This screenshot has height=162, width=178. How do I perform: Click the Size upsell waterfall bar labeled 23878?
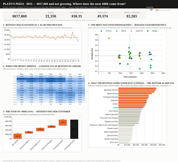click(x=18, y=136)
